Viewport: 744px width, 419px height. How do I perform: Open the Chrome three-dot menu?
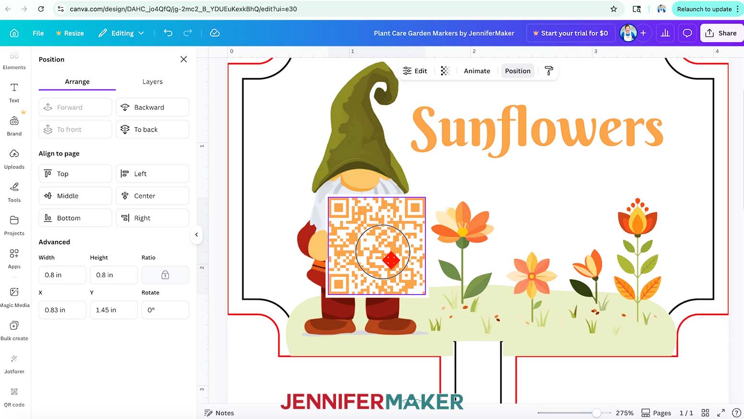pos(738,9)
